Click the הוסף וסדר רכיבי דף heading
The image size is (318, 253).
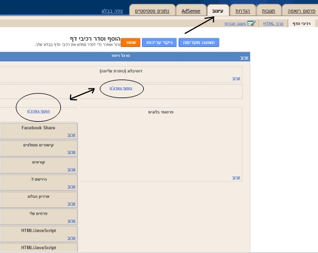pyautogui.click(x=95, y=38)
